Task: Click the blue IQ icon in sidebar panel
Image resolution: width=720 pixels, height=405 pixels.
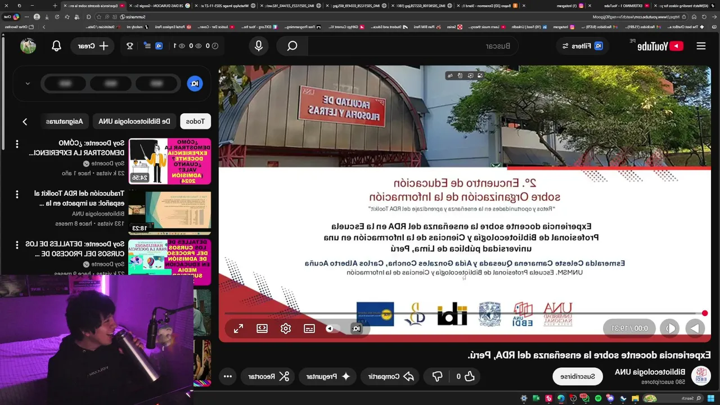Action: pos(195,83)
